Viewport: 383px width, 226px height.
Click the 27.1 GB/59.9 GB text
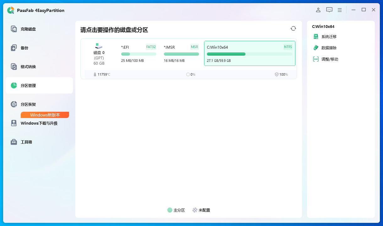coord(219,61)
